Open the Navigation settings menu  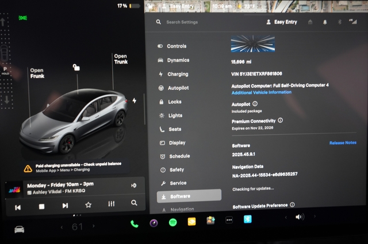178,210
